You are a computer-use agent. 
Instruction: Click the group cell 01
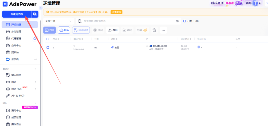coord(95,48)
